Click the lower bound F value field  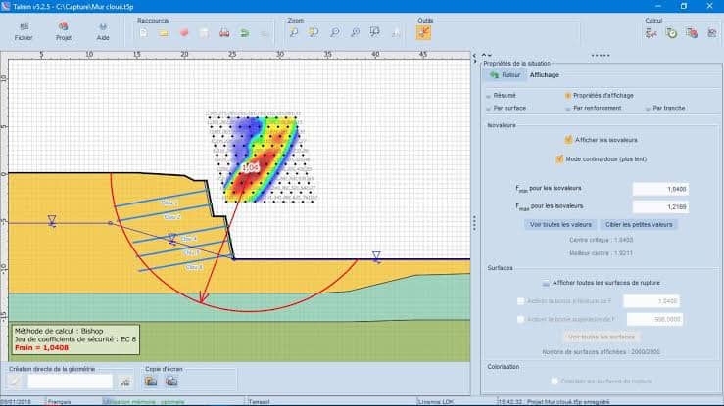point(652,301)
